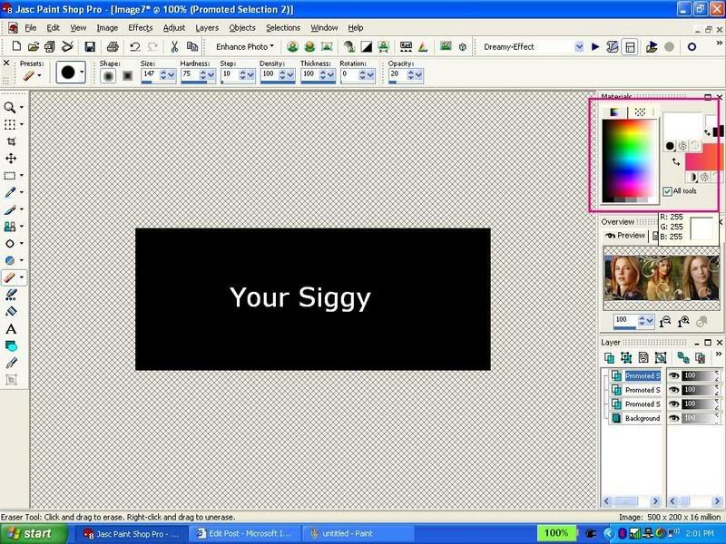726x544 pixels.
Task: Click the Copy icon in the toolbar
Action: 191,46
